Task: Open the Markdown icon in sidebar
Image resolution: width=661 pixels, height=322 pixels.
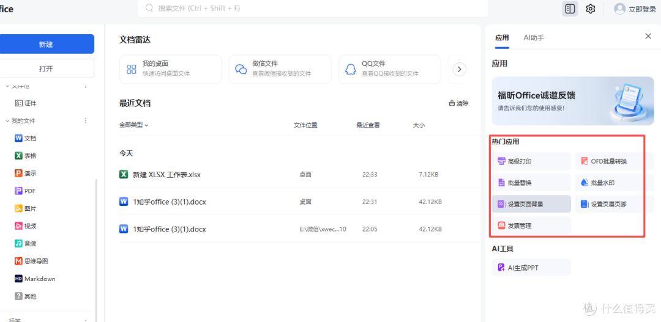Action: (x=18, y=279)
